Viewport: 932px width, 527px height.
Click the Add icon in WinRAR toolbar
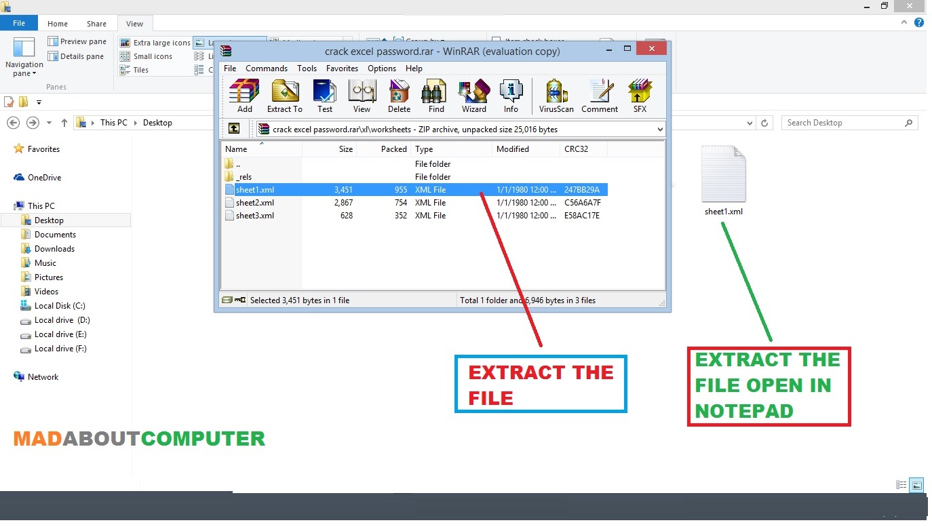pyautogui.click(x=244, y=96)
